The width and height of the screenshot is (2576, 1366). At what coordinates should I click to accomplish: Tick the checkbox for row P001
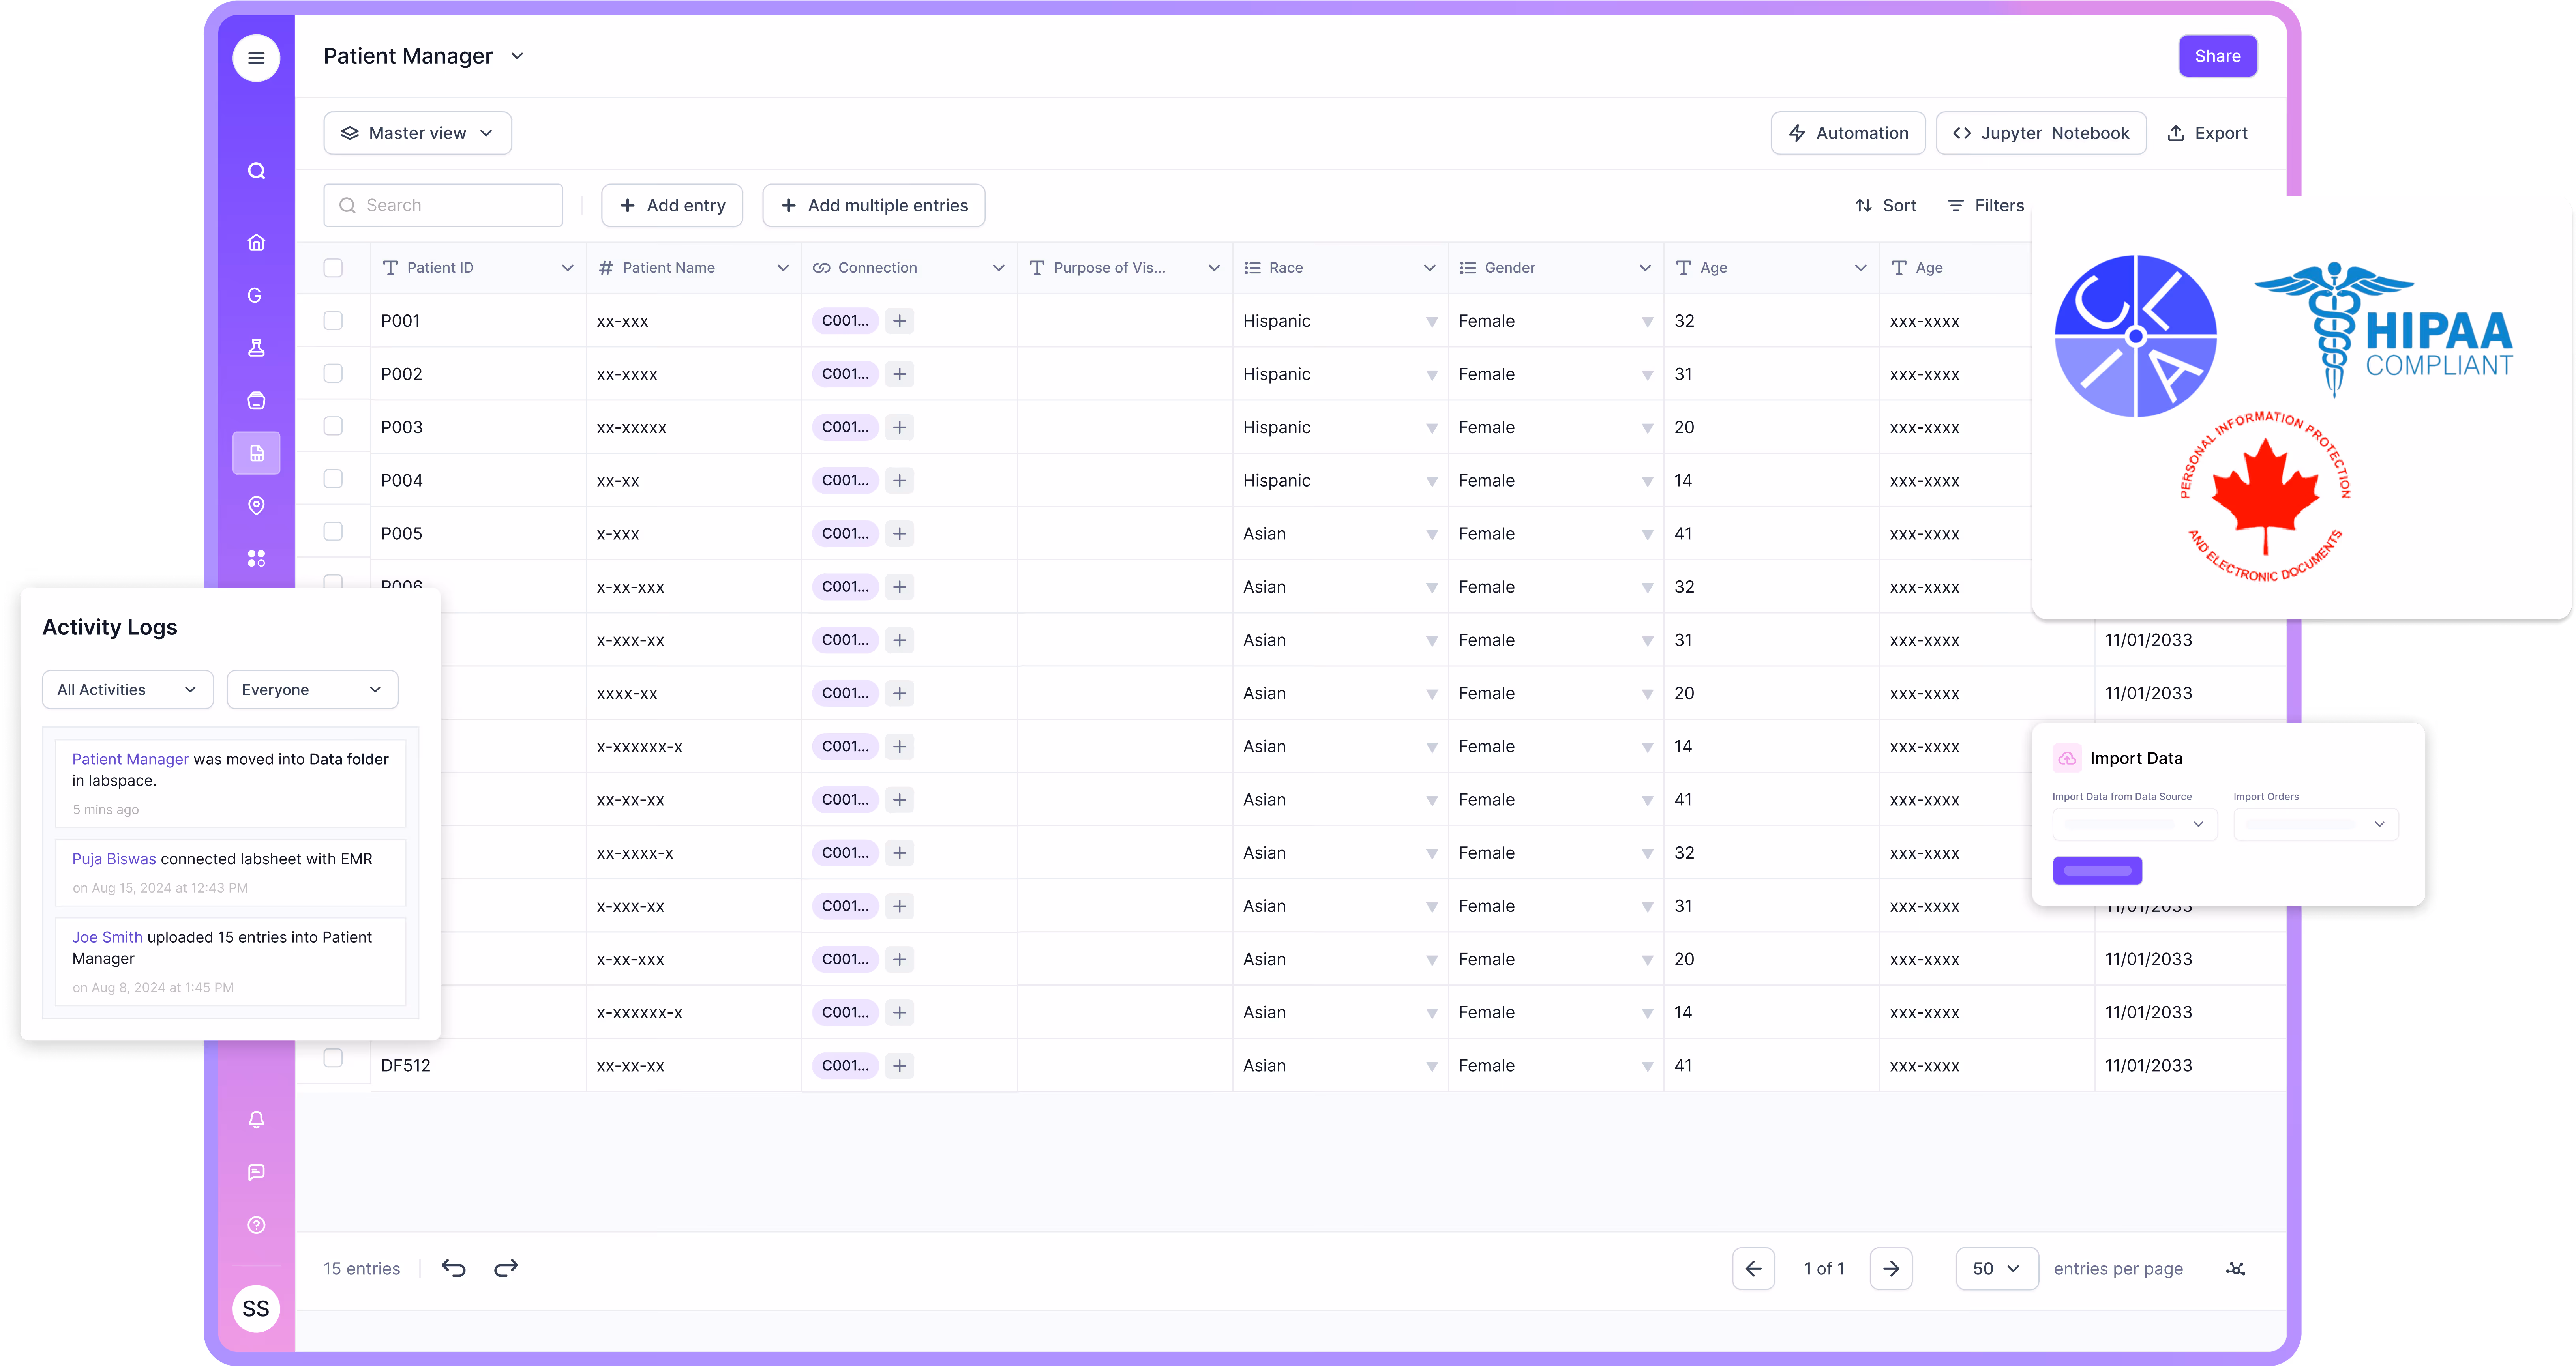pyautogui.click(x=333, y=321)
